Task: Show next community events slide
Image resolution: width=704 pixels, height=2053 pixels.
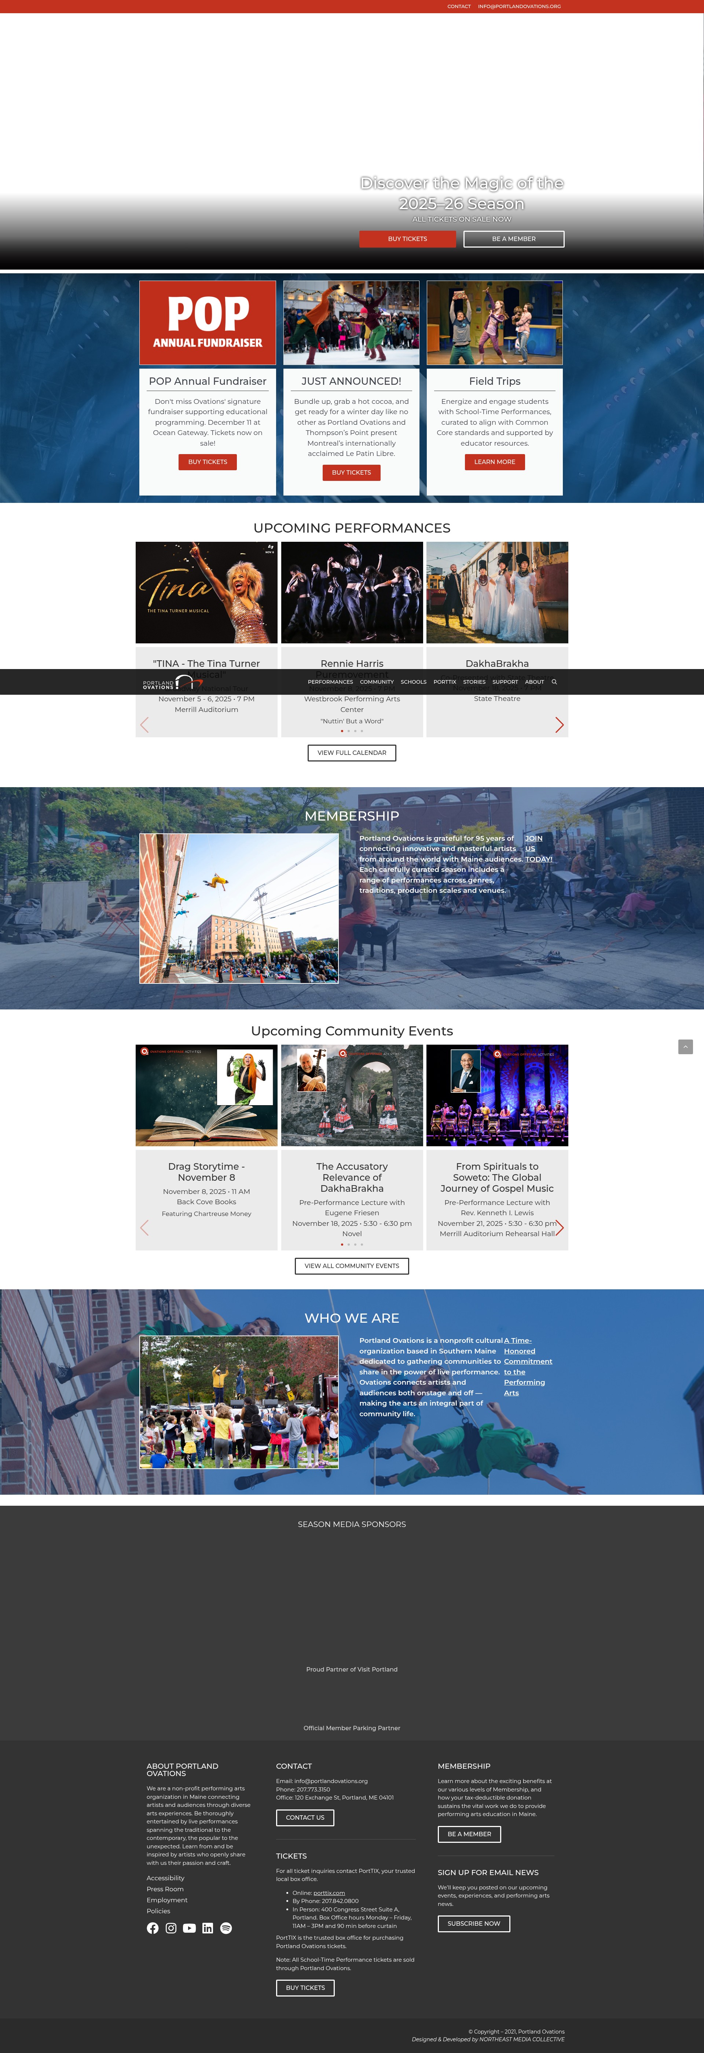Action: pos(559,1227)
